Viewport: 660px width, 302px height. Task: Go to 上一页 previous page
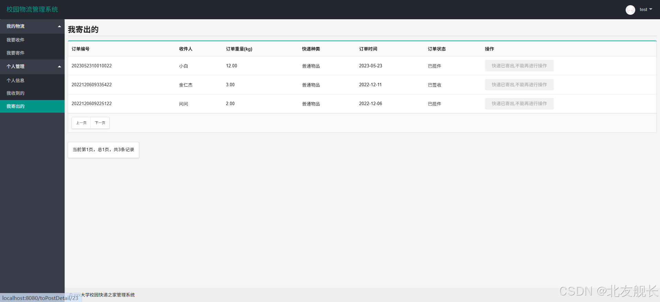pyautogui.click(x=81, y=123)
